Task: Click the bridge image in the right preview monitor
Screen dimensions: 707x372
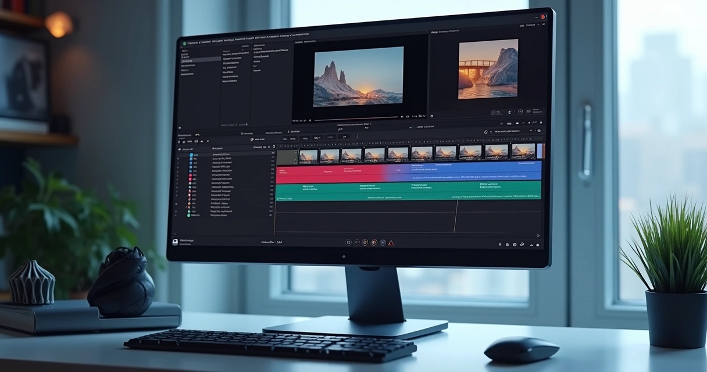Action: (x=488, y=69)
